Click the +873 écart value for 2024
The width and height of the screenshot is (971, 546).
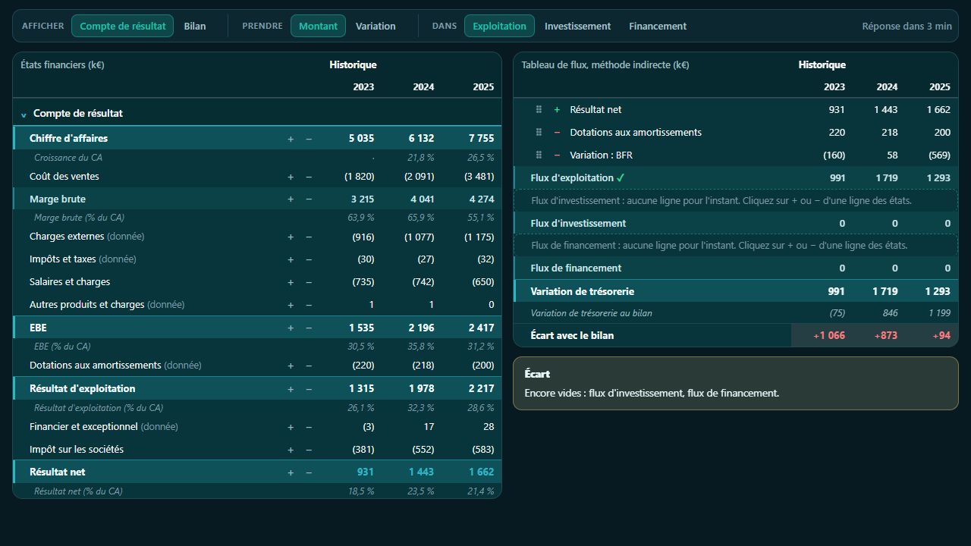tap(886, 335)
